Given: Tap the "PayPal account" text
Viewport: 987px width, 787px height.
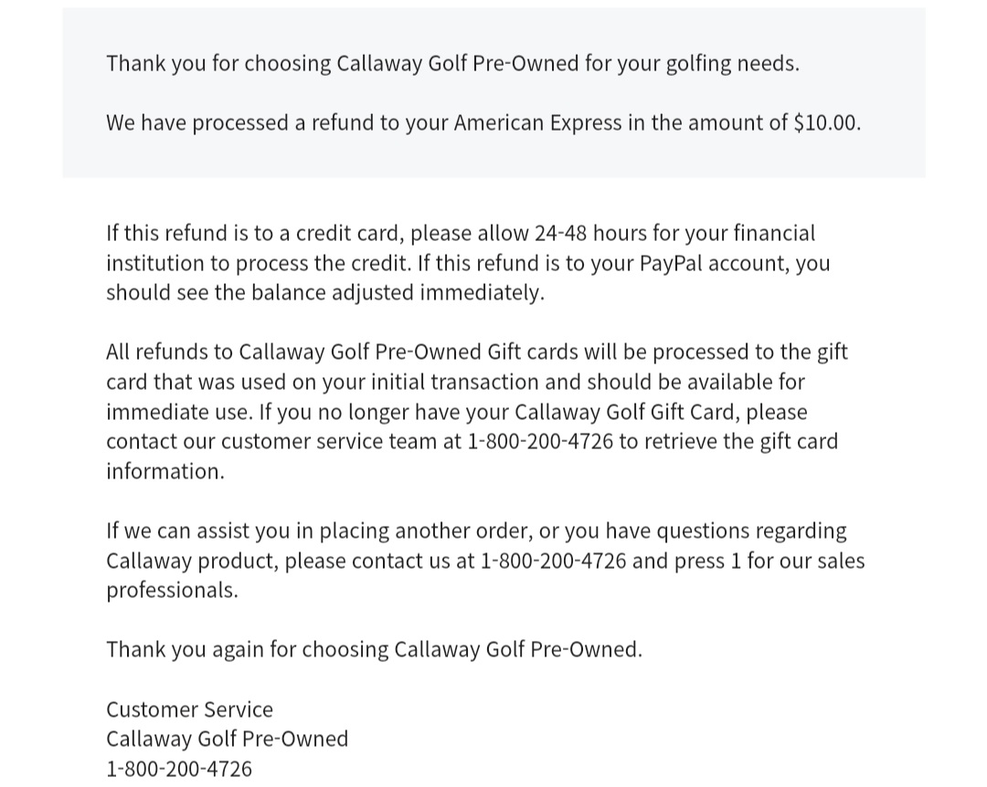Looking at the screenshot, I should (x=714, y=264).
